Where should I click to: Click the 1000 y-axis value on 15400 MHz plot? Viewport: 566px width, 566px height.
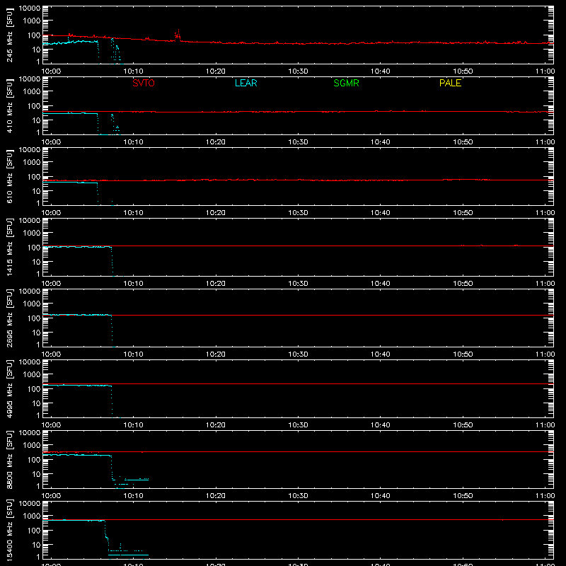point(32,516)
